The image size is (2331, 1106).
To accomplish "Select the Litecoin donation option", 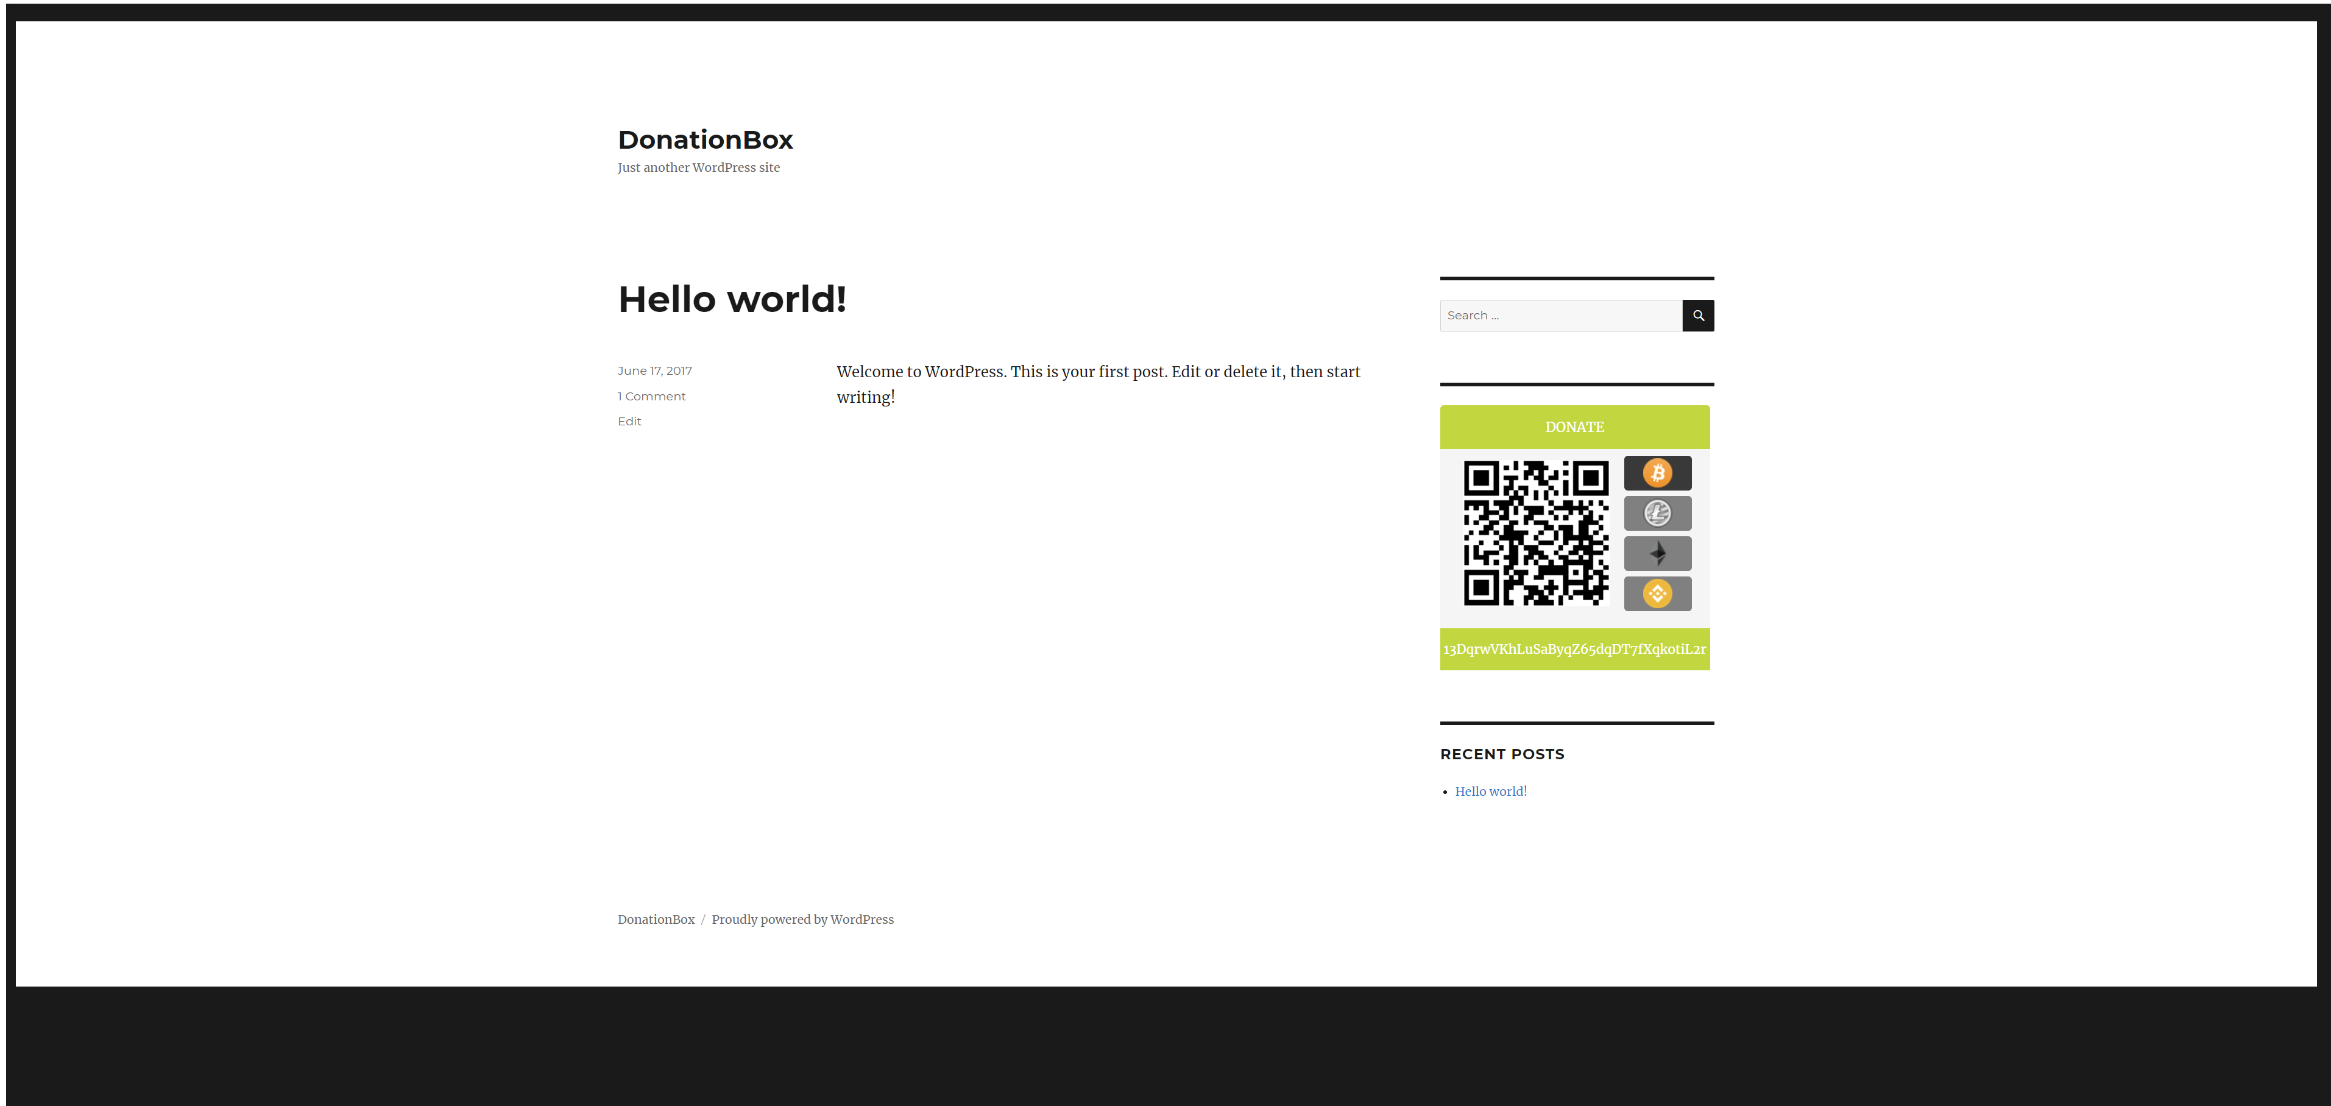I will click(1657, 513).
